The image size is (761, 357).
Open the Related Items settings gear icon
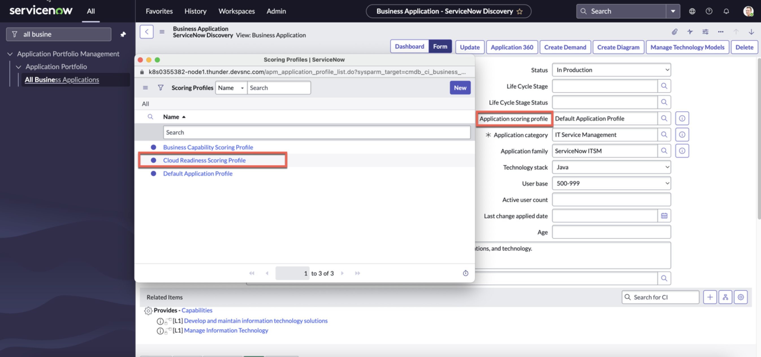tap(740, 297)
